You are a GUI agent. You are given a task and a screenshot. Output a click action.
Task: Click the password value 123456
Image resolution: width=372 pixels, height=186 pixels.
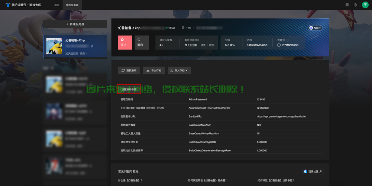pyautogui.click(x=261, y=99)
